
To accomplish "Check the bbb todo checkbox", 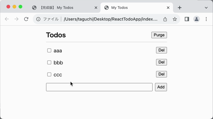I will point(49,62).
